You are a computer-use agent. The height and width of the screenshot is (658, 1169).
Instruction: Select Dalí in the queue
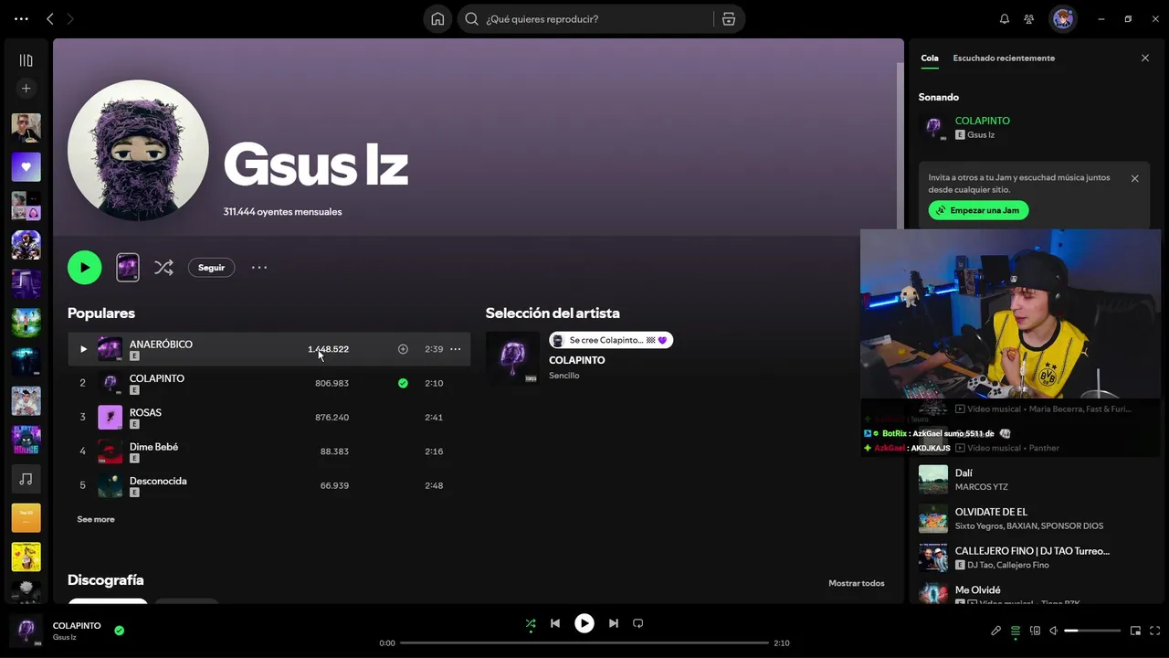coord(1035,479)
